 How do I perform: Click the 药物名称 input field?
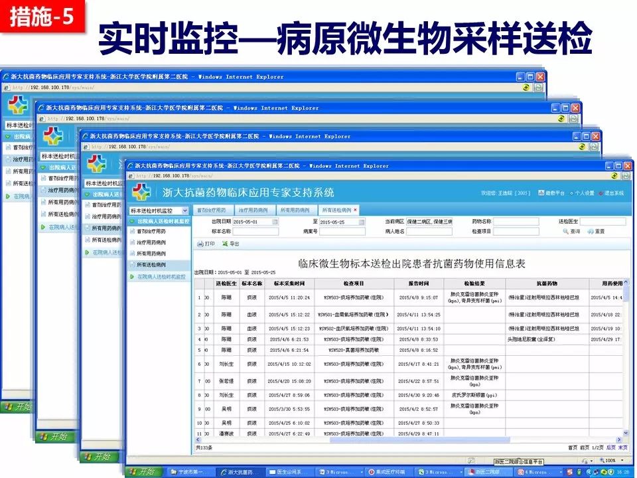[x=516, y=222]
